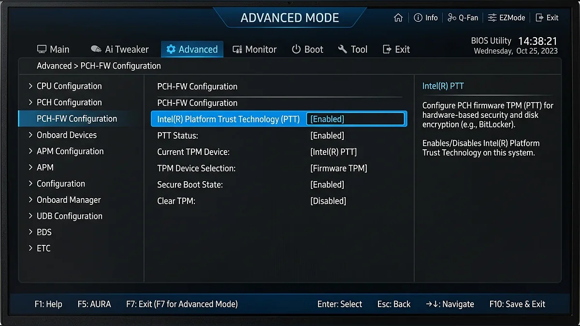The width and height of the screenshot is (580, 326).
Task: Click Secure Boot State Enabled value
Action: (x=327, y=184)
